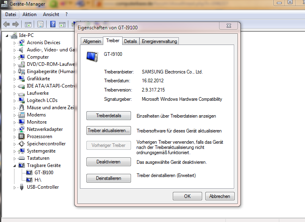Click the Abbrechen button
The image size is (305, 222).
pos(220,196)
